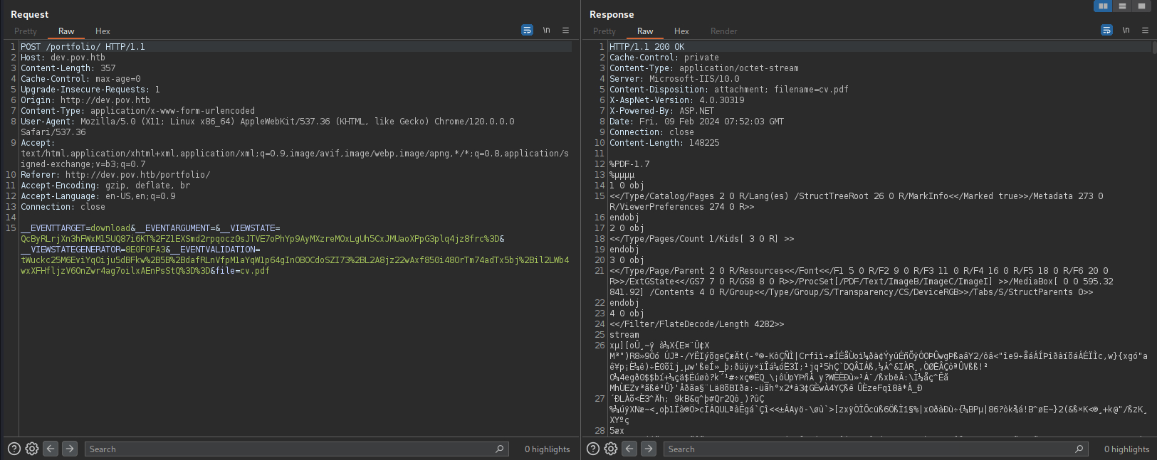The image size is (1157, 460).
Task: Open search settings gear below Request pane
Action: click(32, 449)
